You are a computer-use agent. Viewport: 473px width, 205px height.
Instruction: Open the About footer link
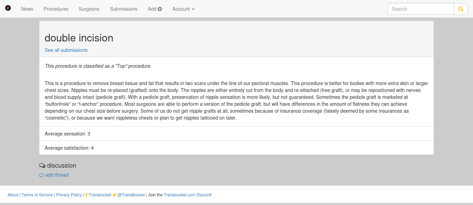[x=13, y=195]
